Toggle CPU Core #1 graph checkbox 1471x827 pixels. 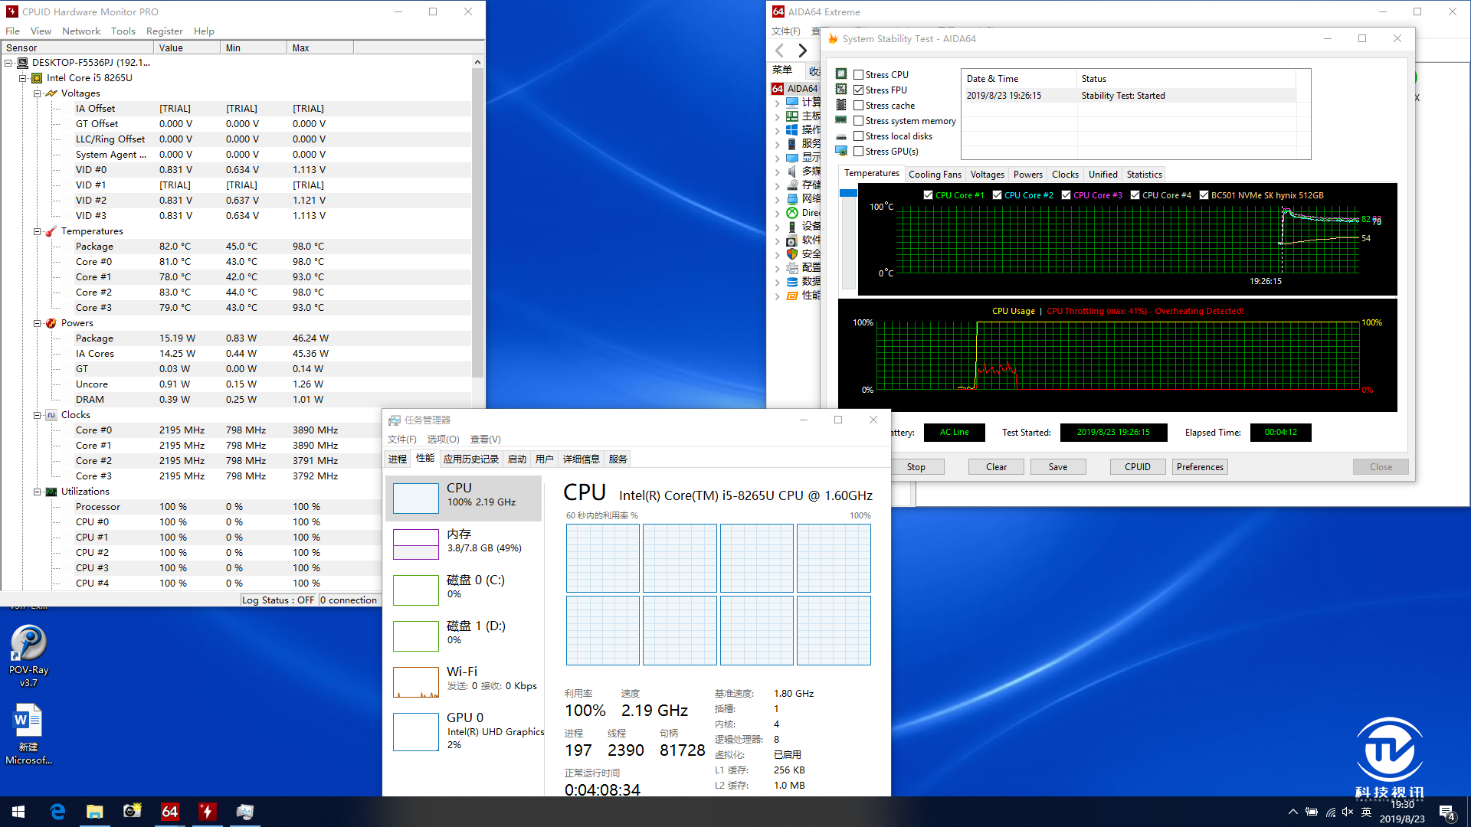(928, 194)
